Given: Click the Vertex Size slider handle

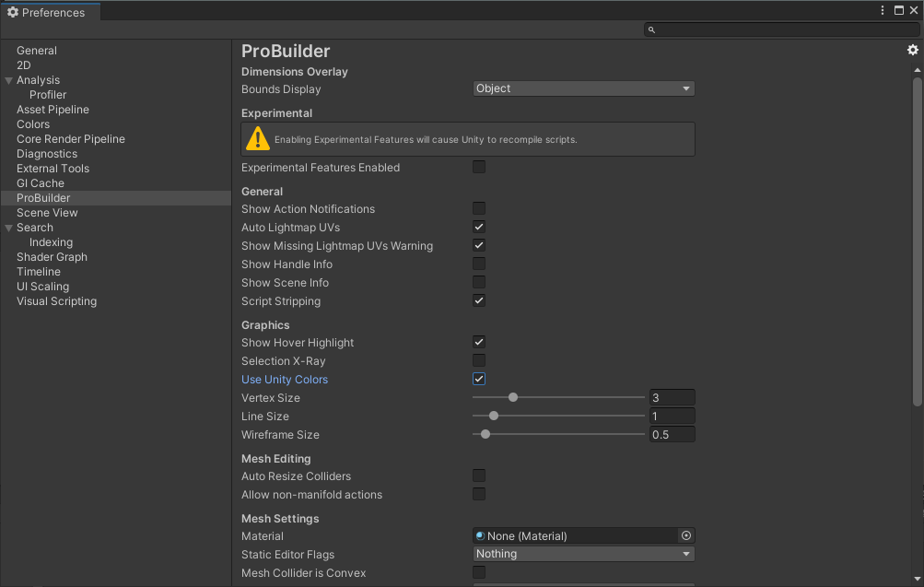Looking at the screenshot, I should click(513, 397).
